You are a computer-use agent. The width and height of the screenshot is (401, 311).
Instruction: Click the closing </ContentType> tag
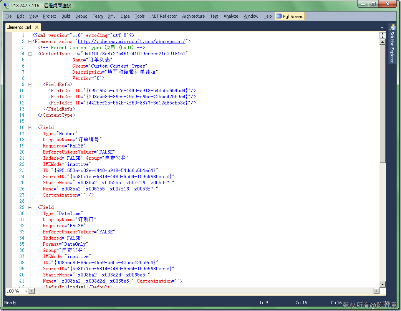pyautogui.click(x=56, y=115)
